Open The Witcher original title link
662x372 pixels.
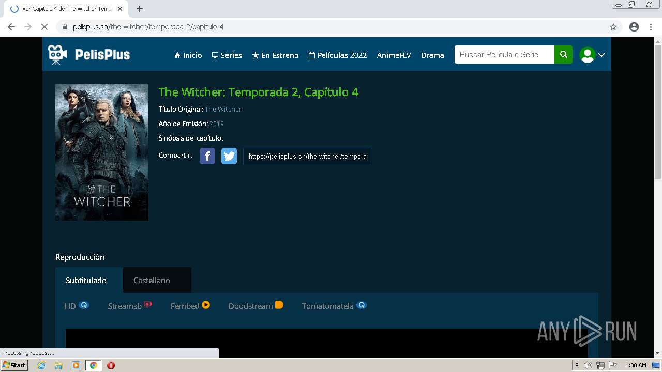223,109
